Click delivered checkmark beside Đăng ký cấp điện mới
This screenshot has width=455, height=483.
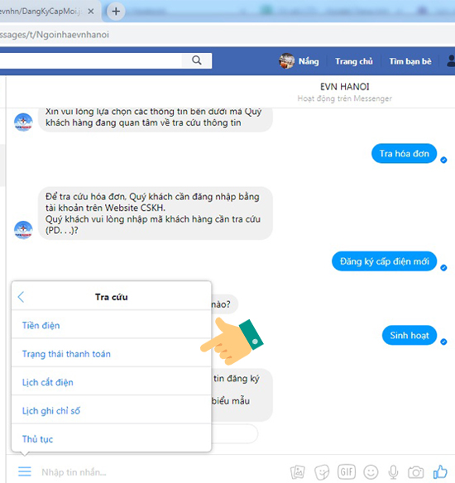click(x=443, y=268)
